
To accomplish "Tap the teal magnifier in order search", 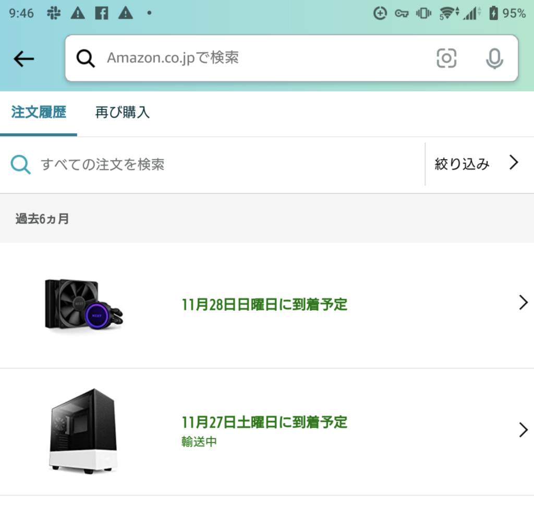I will (x=21, y=165).
